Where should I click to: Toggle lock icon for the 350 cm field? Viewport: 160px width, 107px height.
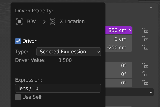pyautogui.click(x=145, y=30)
